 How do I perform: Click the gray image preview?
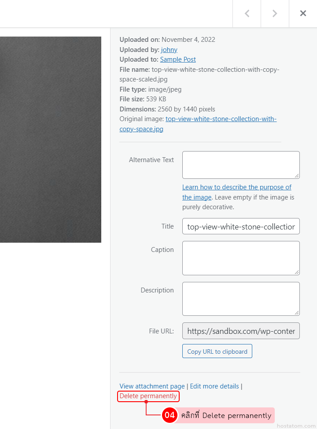click(x=51, y=140)
